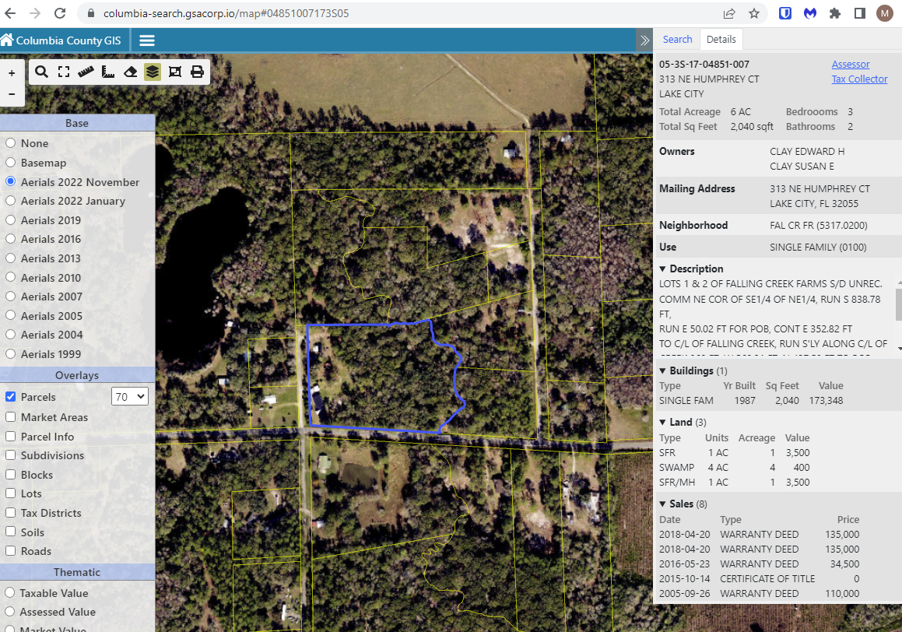The width and height of the screenshot is (902, 632).
Task: Collapse the Description section
Action: pyautogui.click(x=663, y=269)
